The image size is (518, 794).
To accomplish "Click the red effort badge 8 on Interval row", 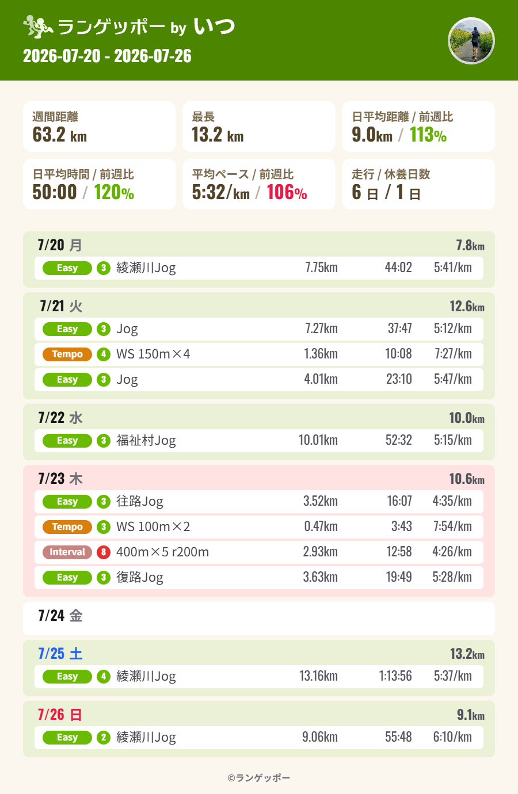I will [x=104, y=552].
